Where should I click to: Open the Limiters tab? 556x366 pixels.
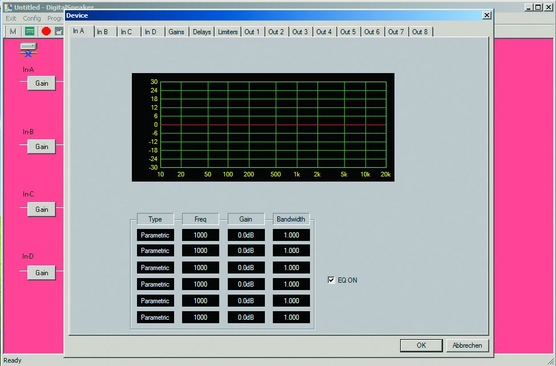[228, 32]
